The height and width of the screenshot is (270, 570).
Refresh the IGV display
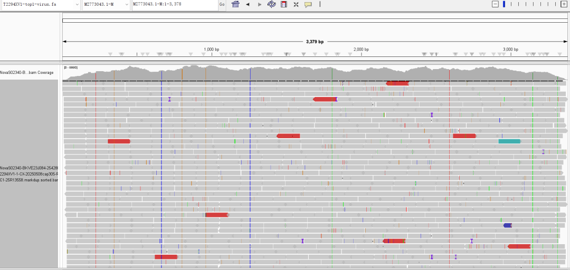tap(272, 4)
